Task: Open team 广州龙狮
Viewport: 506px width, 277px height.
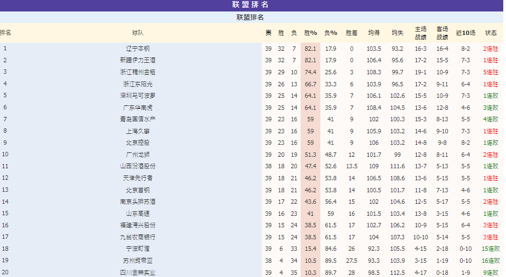Action: (138, 155)
